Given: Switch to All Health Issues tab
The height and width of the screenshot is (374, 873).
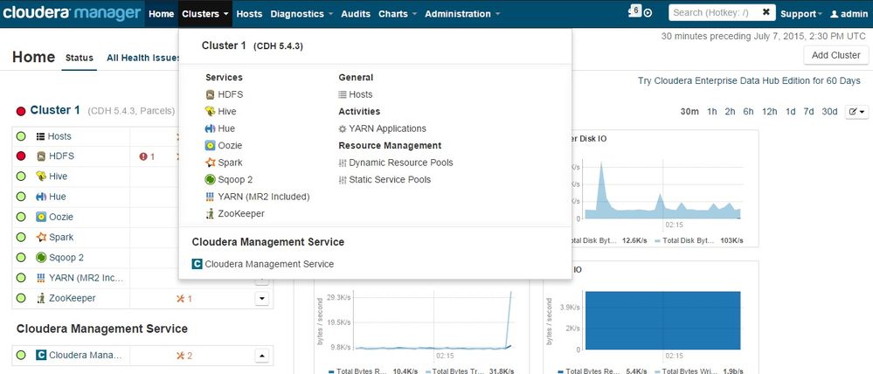Looking at the screenshot, I should pyautogui.click(x=143, y=58).
